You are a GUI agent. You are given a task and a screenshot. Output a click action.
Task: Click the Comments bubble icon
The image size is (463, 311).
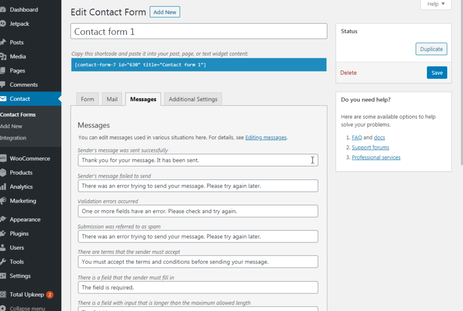point(3,85)
